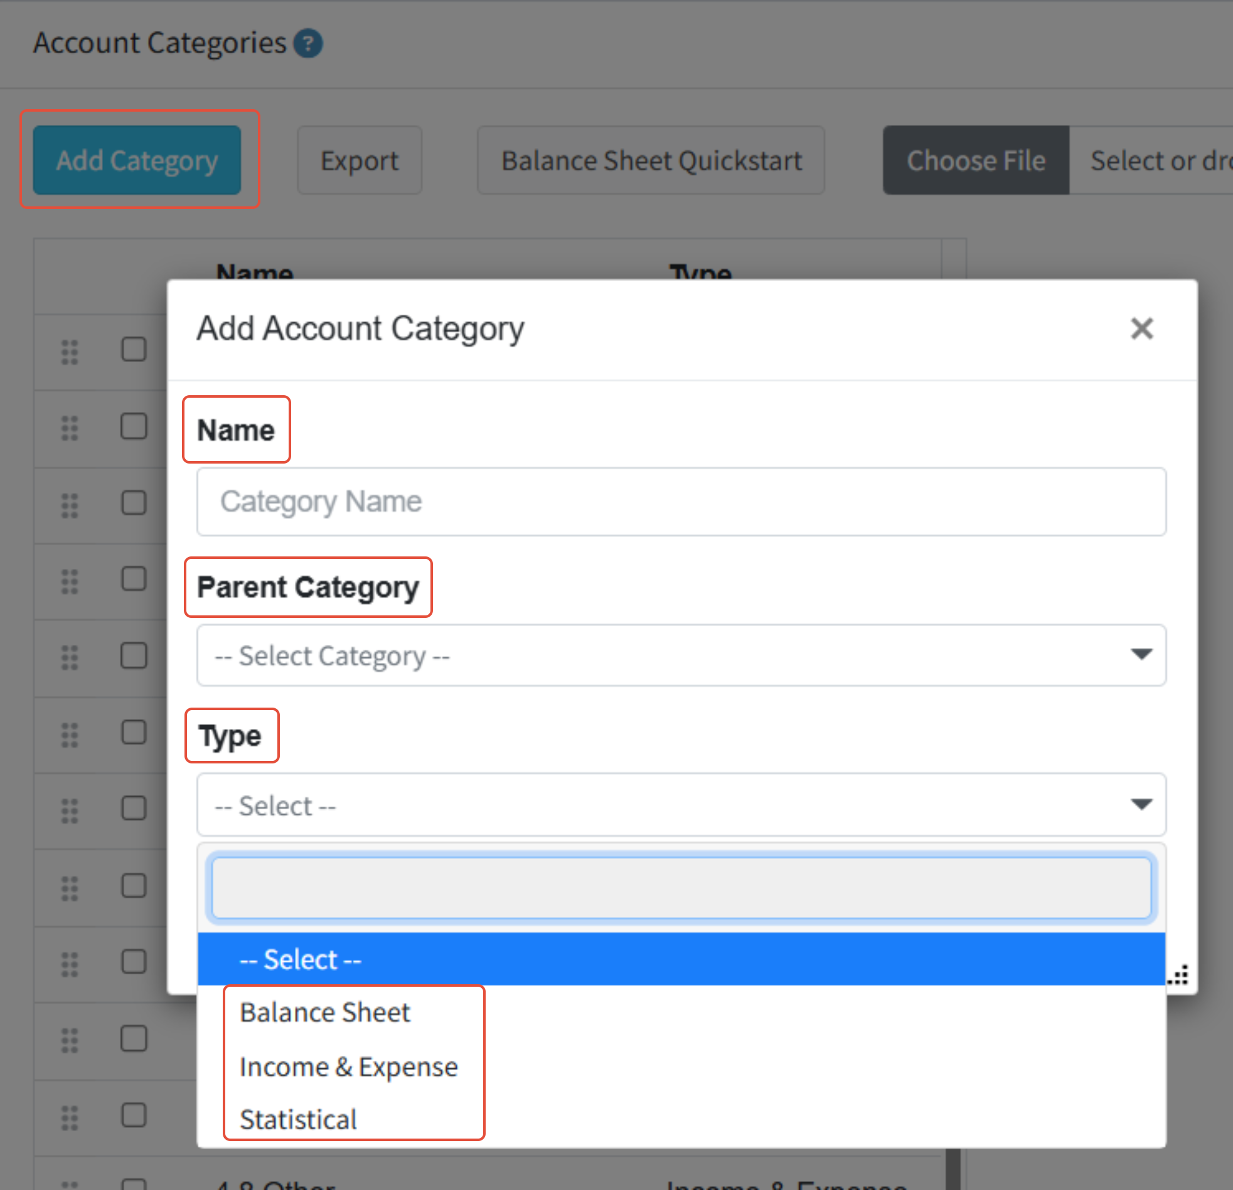The height and width of the screenshot is (1190, 1233).
Task: Click the Export button
Action: [359, 161]
